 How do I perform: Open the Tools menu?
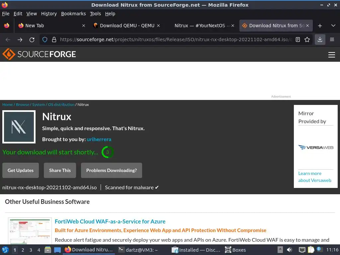(x=95, y=14)
